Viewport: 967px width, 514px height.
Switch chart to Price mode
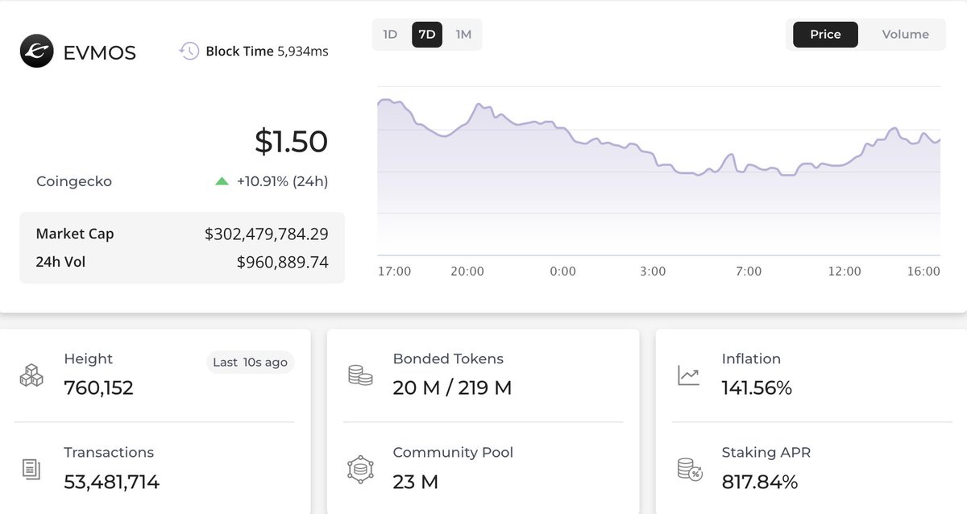pyautogui.click(x=824, y=35)
